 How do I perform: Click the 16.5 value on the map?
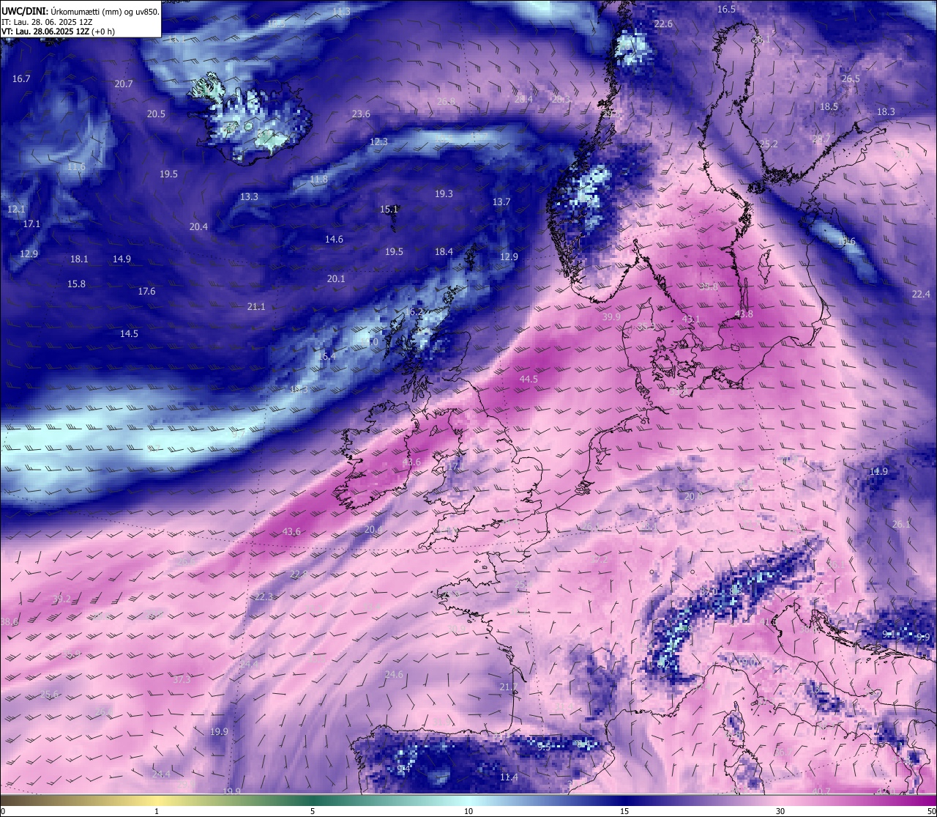726,9
